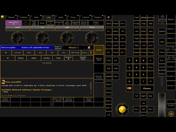Click the Select Effect All button
The width and height of the screenshot is (176, 132).
pyautogui.click(x=14, y=23)
